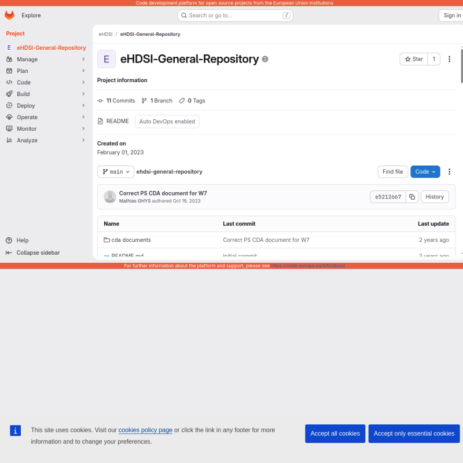Open commit Correct PS CDA document for W7
Image resolution: width=463 pixels, height=463 pixels.
[x=163, y=193]
